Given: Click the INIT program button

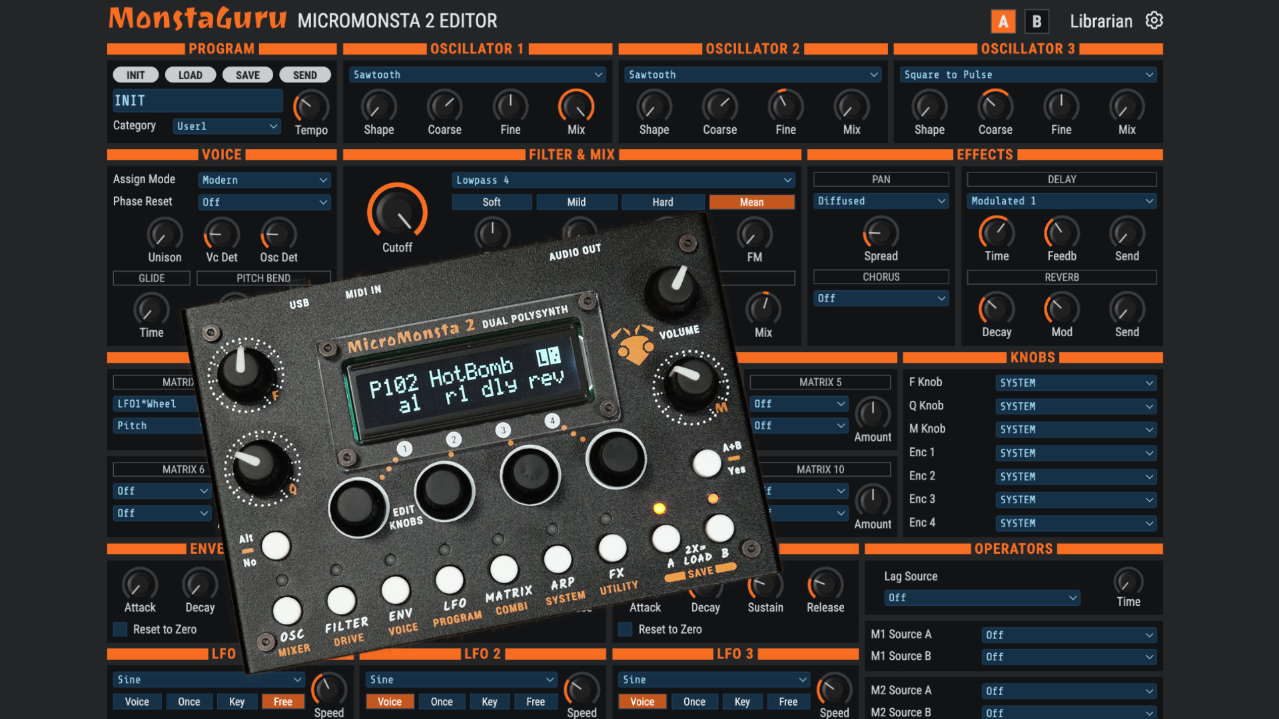Looking at the screenshot, I should pyautogui.click(x=136, y=75).
